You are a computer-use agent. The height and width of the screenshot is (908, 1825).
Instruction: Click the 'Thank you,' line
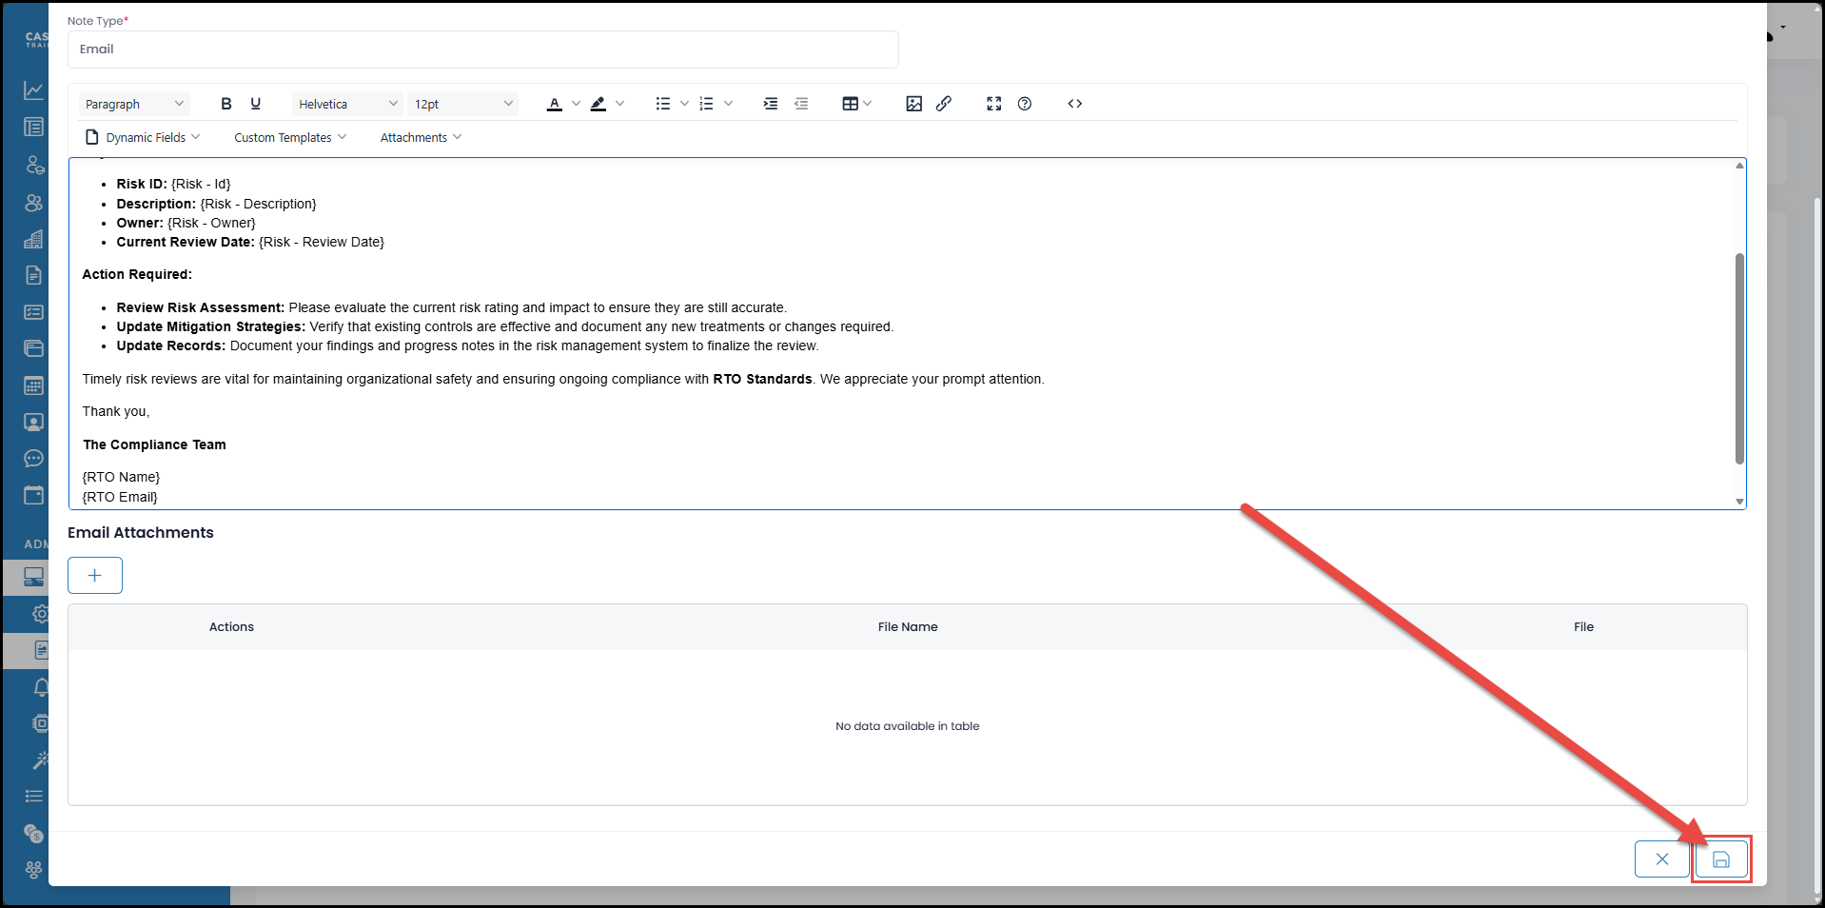[x=116, y=411]
